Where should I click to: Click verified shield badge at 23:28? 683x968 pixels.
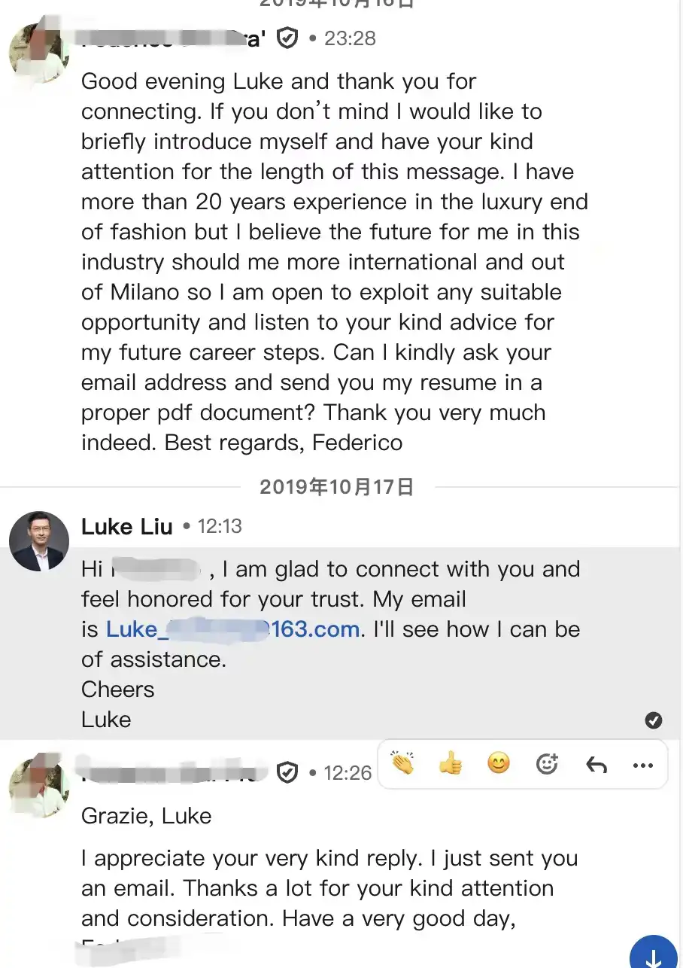(x=287, y=38)
